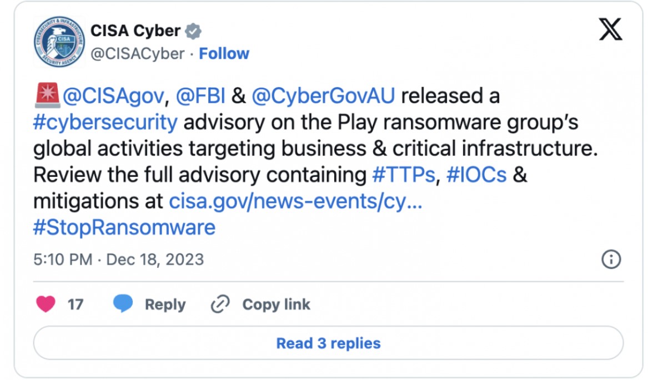Click the CISA Cyber display name

point(135,31)
